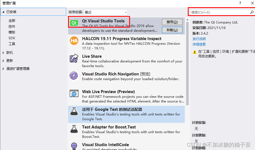Viewport: 255px width, 150px height.
Task: Select 适用于 Google Test 的测试适配器 title
Action: (112, 109)
